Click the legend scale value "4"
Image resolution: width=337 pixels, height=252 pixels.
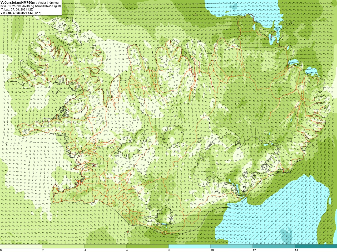85,250
